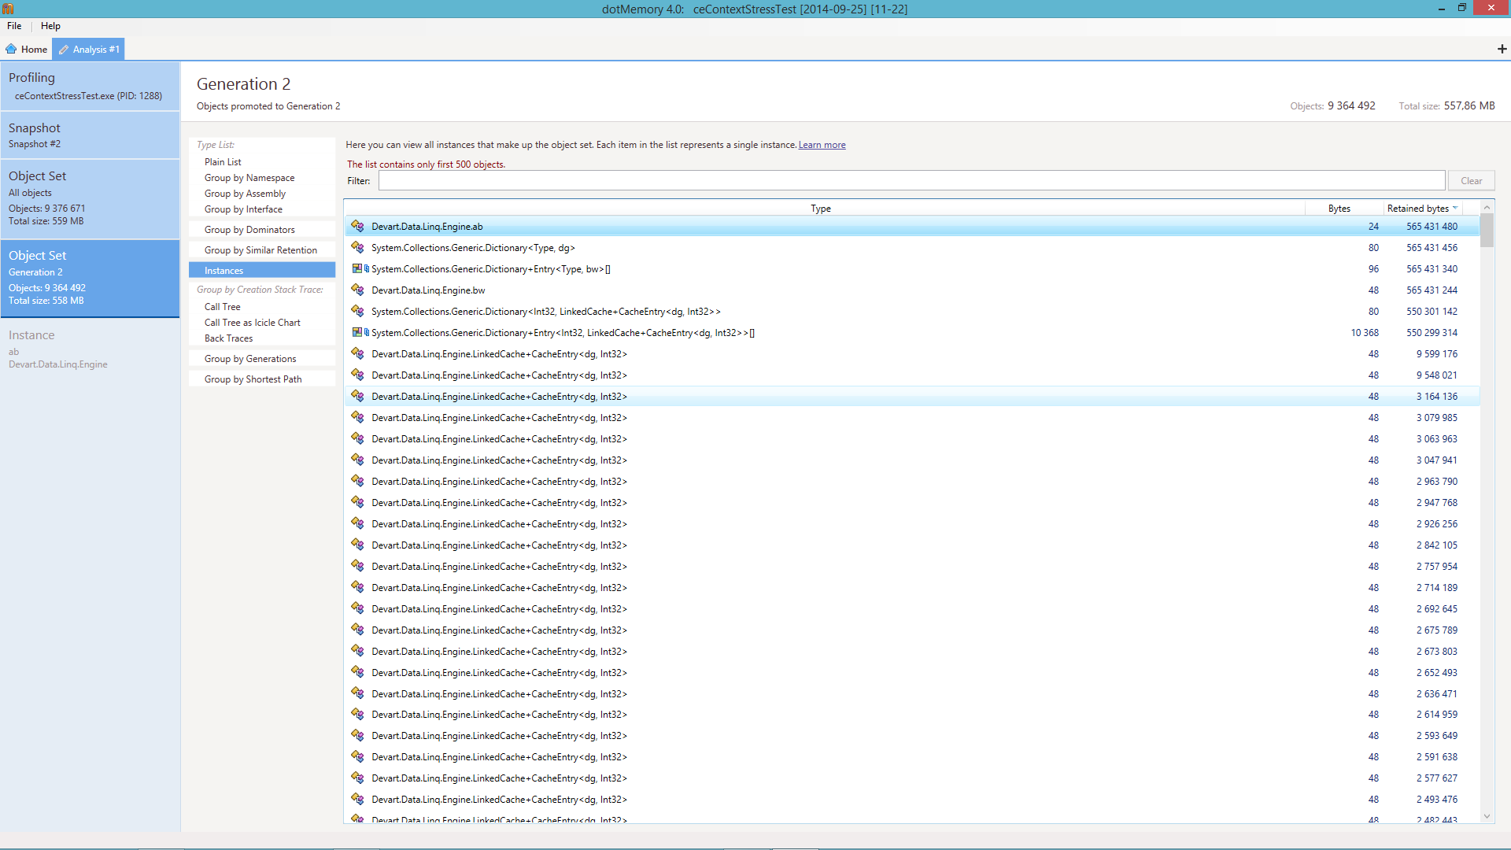Click the icon of the row retaining 2 947 768
The width and height of the screenshot is (1511, 850).
click(x=357, y=502)
